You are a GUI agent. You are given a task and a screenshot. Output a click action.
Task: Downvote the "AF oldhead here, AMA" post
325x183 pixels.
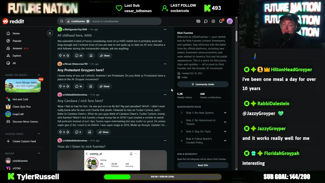[68, 55]
